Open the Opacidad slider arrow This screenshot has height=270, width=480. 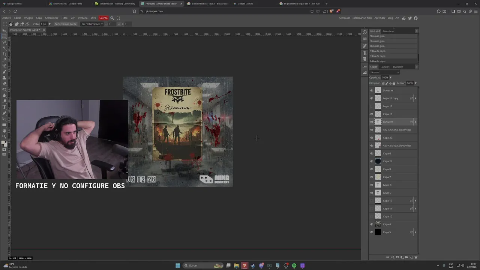pos(390,78)
